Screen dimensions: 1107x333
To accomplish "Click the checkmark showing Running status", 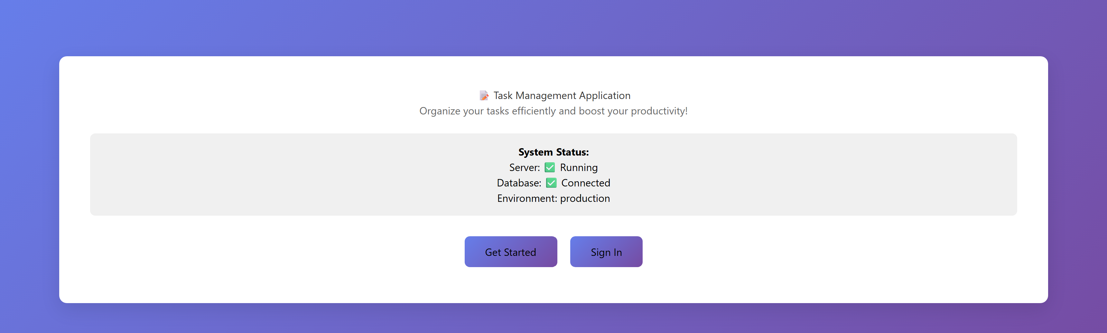I will pyautogui.click(x=550, y=167).
